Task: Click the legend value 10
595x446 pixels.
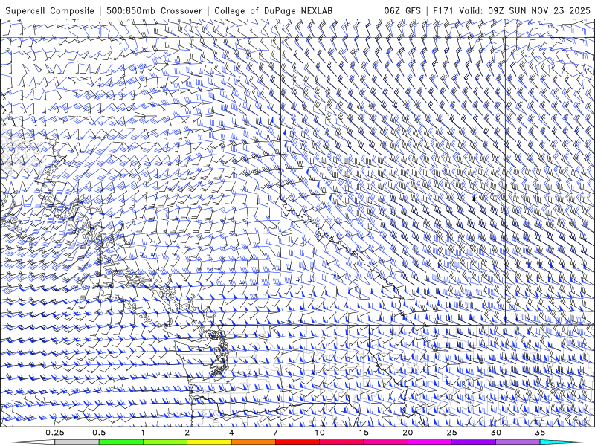Action: (x=320, y=433)
